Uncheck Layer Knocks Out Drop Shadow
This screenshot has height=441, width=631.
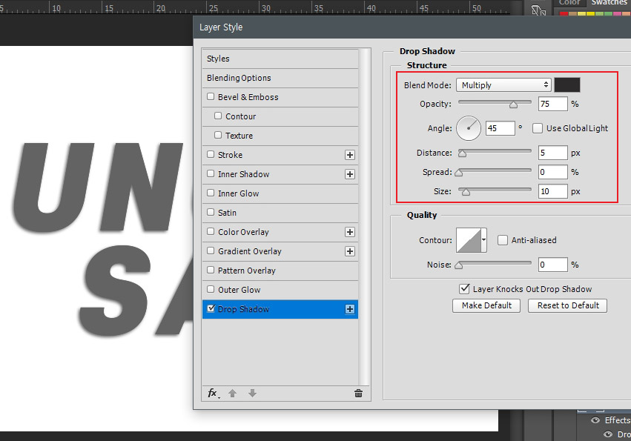pos(464,288)
